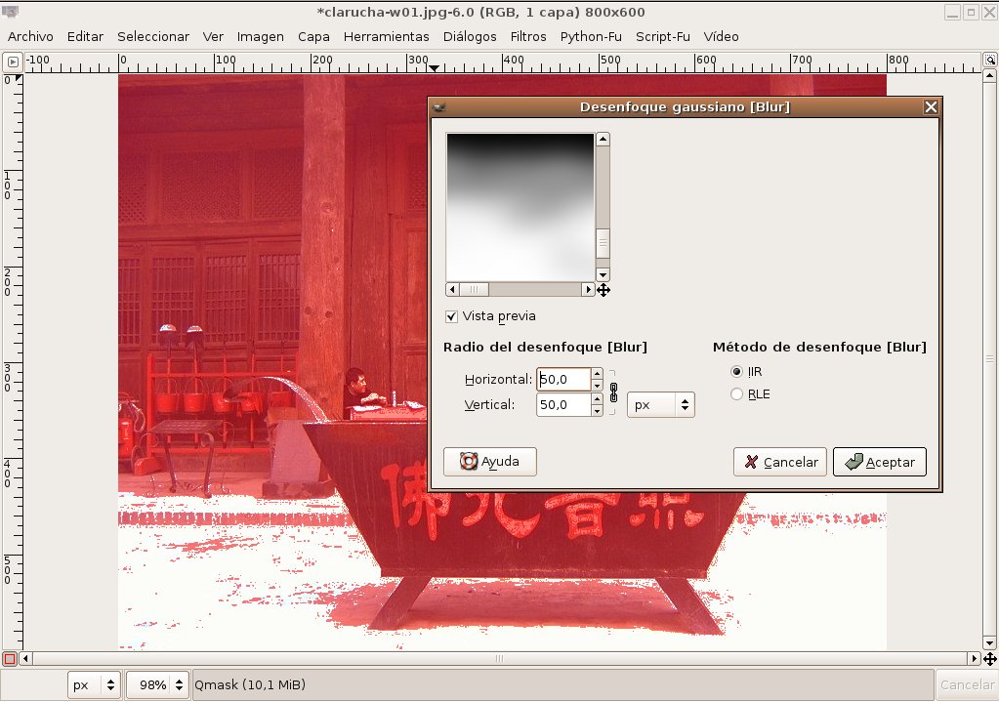The height and width of the screenshot is (702, 999).
Task: Click the zoom-on-resize icon at top right
Action: [x=989, y=60]
